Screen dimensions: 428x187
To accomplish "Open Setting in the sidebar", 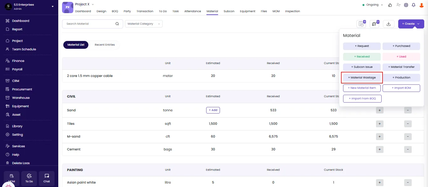I will (18, 135).
